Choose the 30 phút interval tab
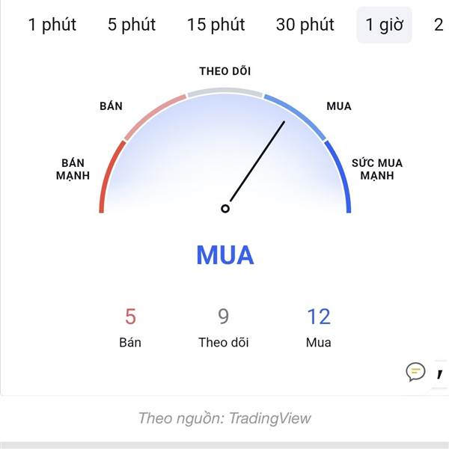 305,25
